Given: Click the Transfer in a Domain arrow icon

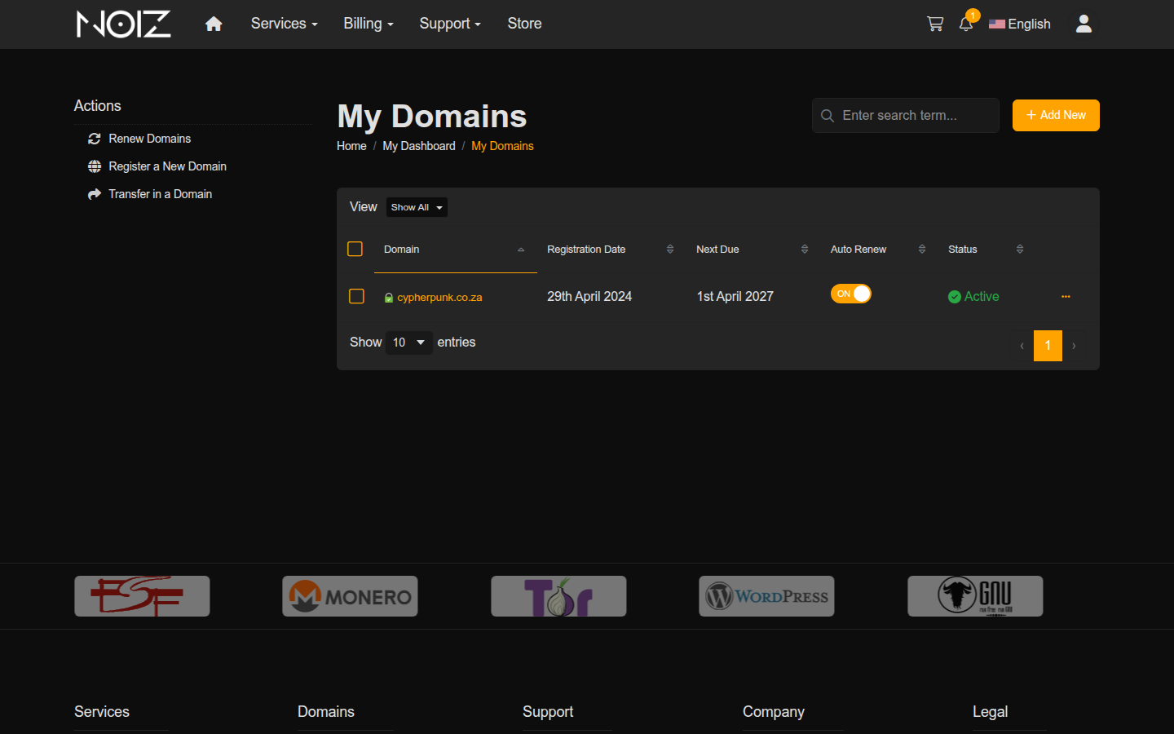Looking at the screenshot, I should 95,194.
